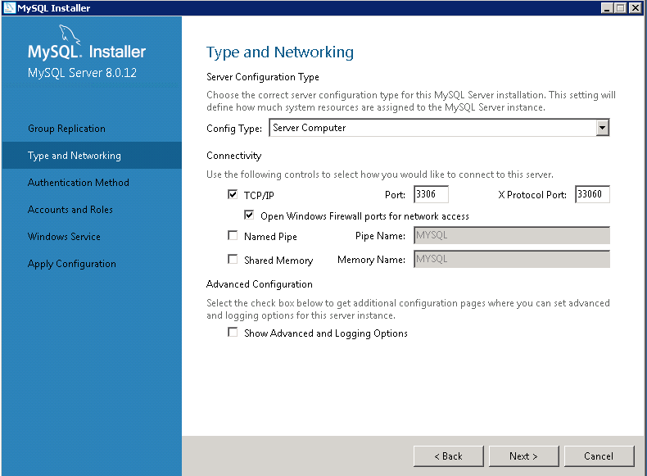Viewport: 647px width, 476px height.
Task: Minimize the MySQL Installer window
Action: click(607, 8)
